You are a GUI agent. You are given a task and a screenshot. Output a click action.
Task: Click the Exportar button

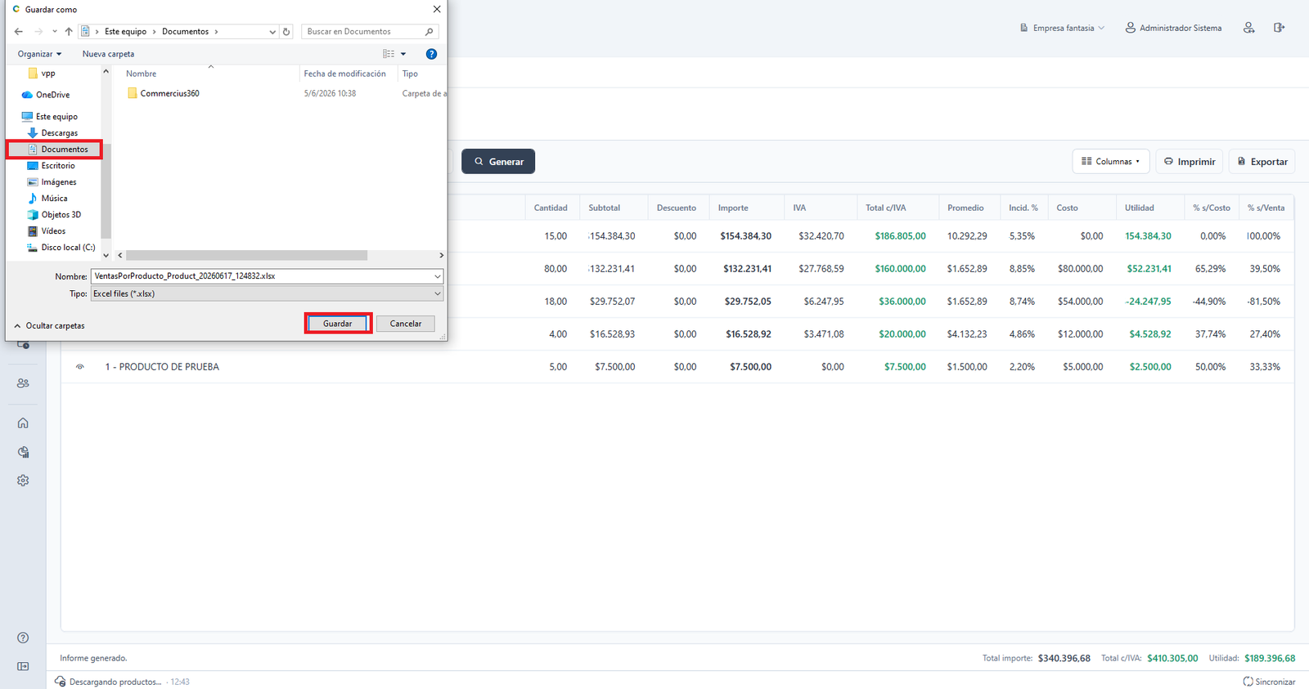(x=1262, y=162)
